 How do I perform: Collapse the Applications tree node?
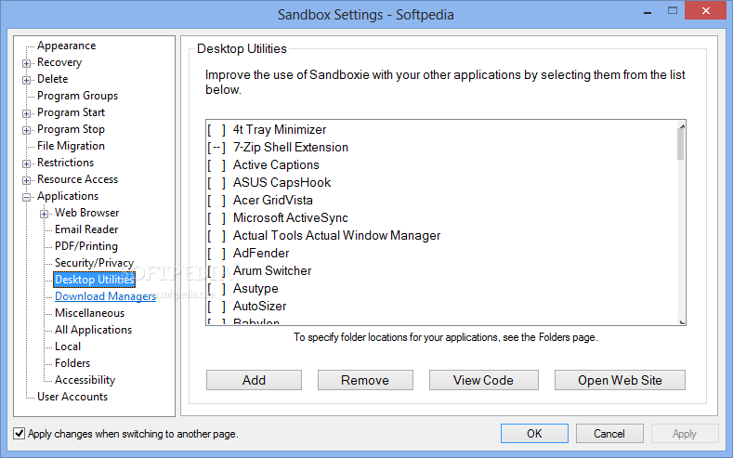point(27,197)
